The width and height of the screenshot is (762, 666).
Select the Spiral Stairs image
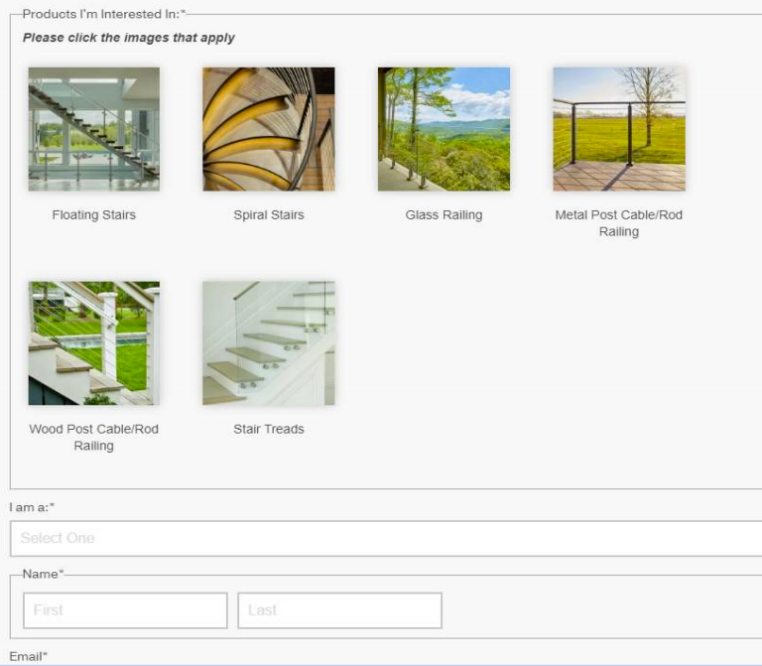point(269,129)
